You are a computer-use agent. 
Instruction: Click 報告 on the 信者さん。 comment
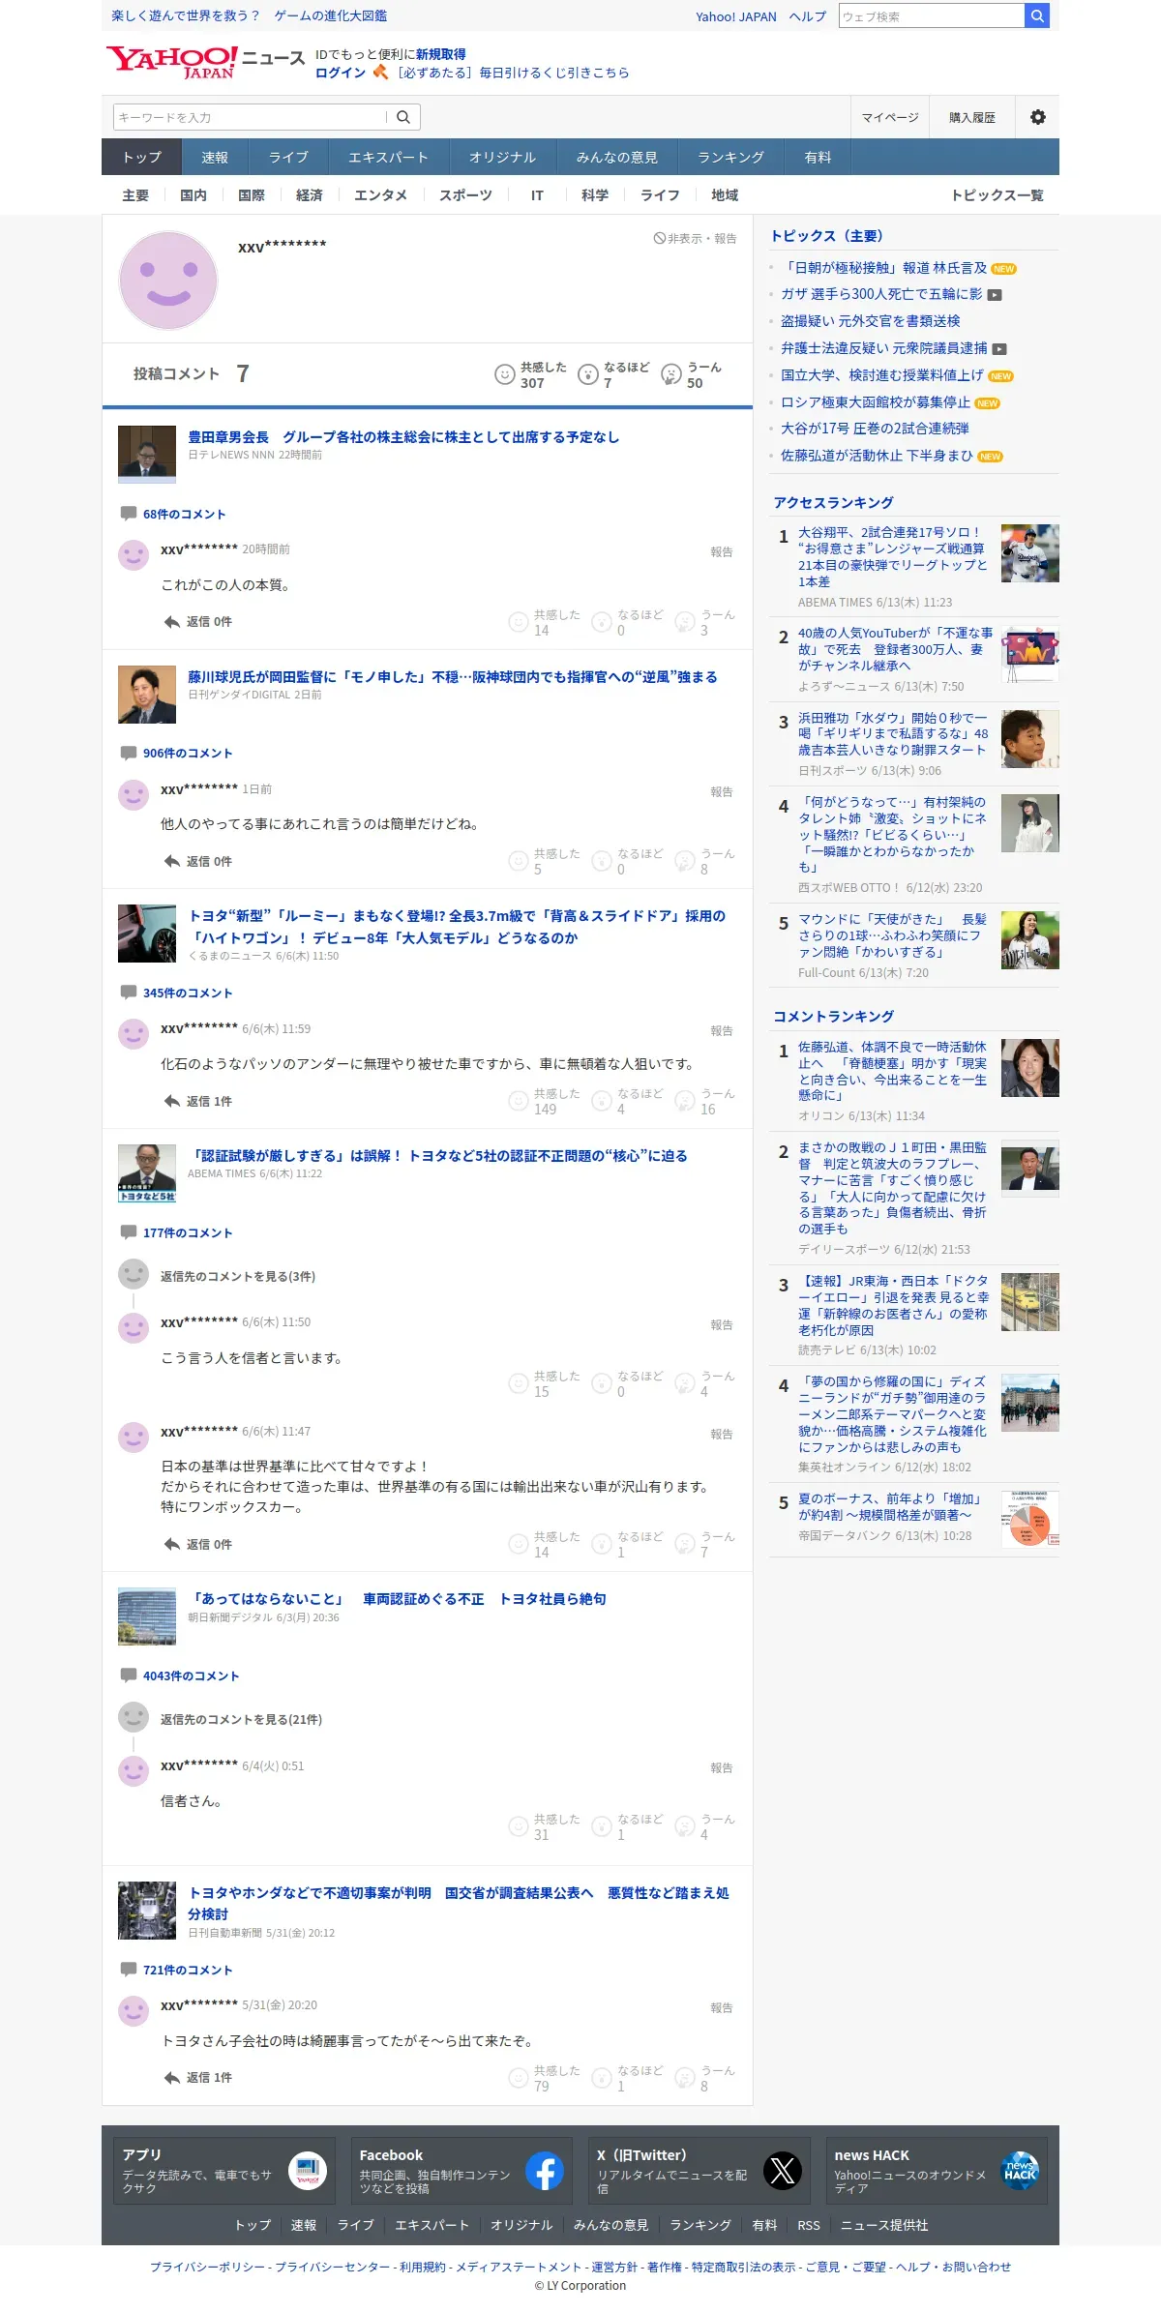(x=722, y=1767)
